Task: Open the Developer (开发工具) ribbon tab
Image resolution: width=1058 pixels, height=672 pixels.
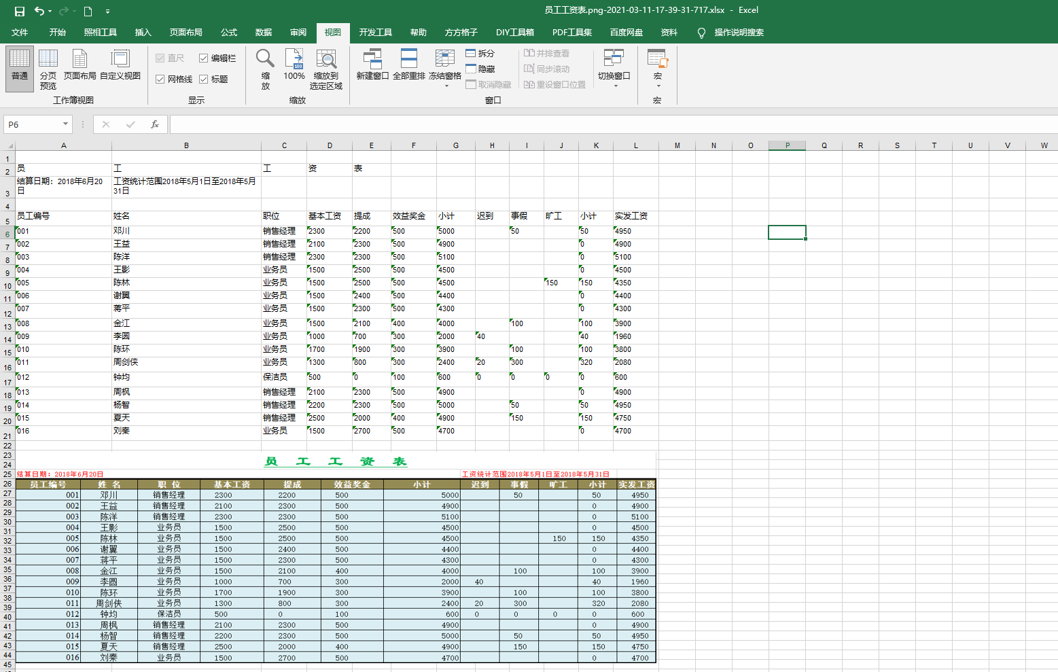Action: (x=376, y=33)
